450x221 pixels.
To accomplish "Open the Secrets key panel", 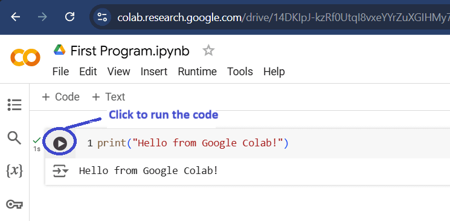I will click(14, 205).
